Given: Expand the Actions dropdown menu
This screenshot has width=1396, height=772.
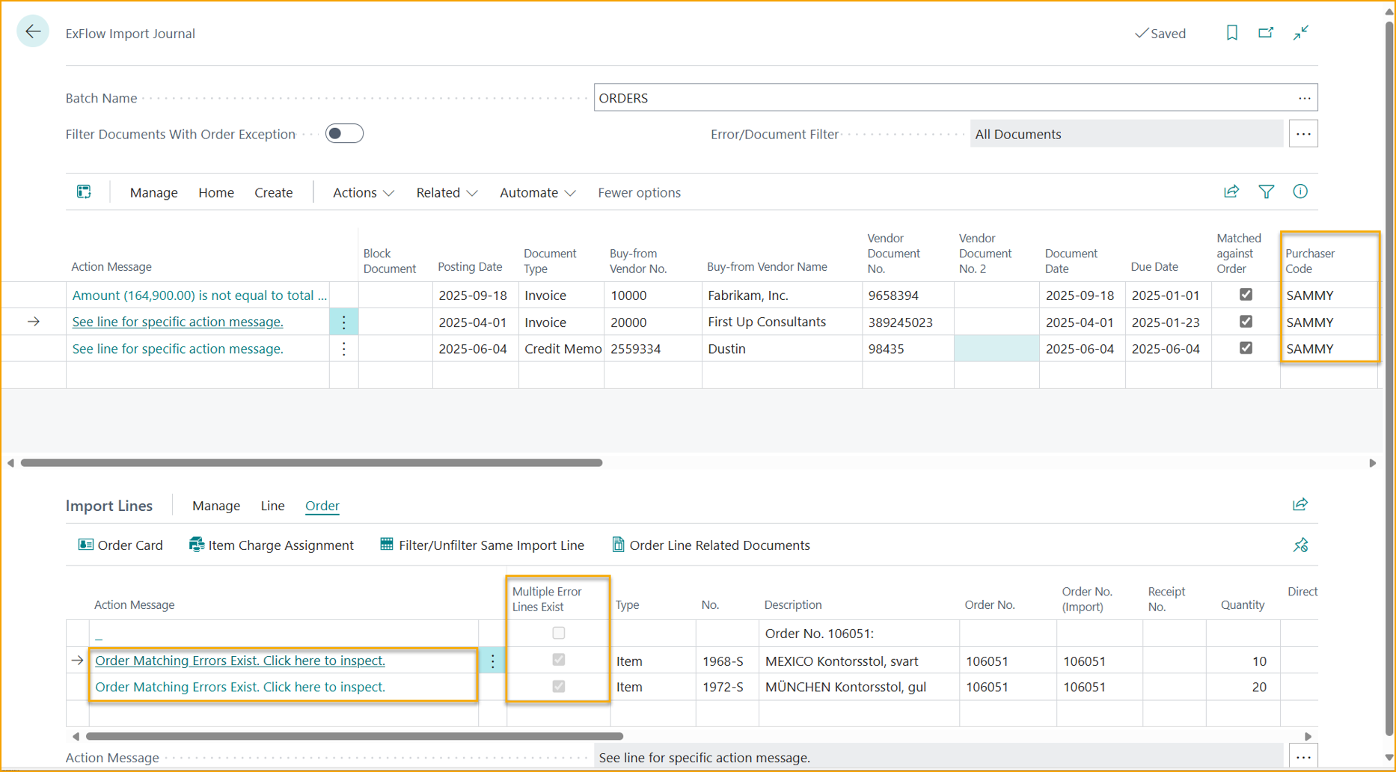Looking at the screenshot, I should (363, 193).
